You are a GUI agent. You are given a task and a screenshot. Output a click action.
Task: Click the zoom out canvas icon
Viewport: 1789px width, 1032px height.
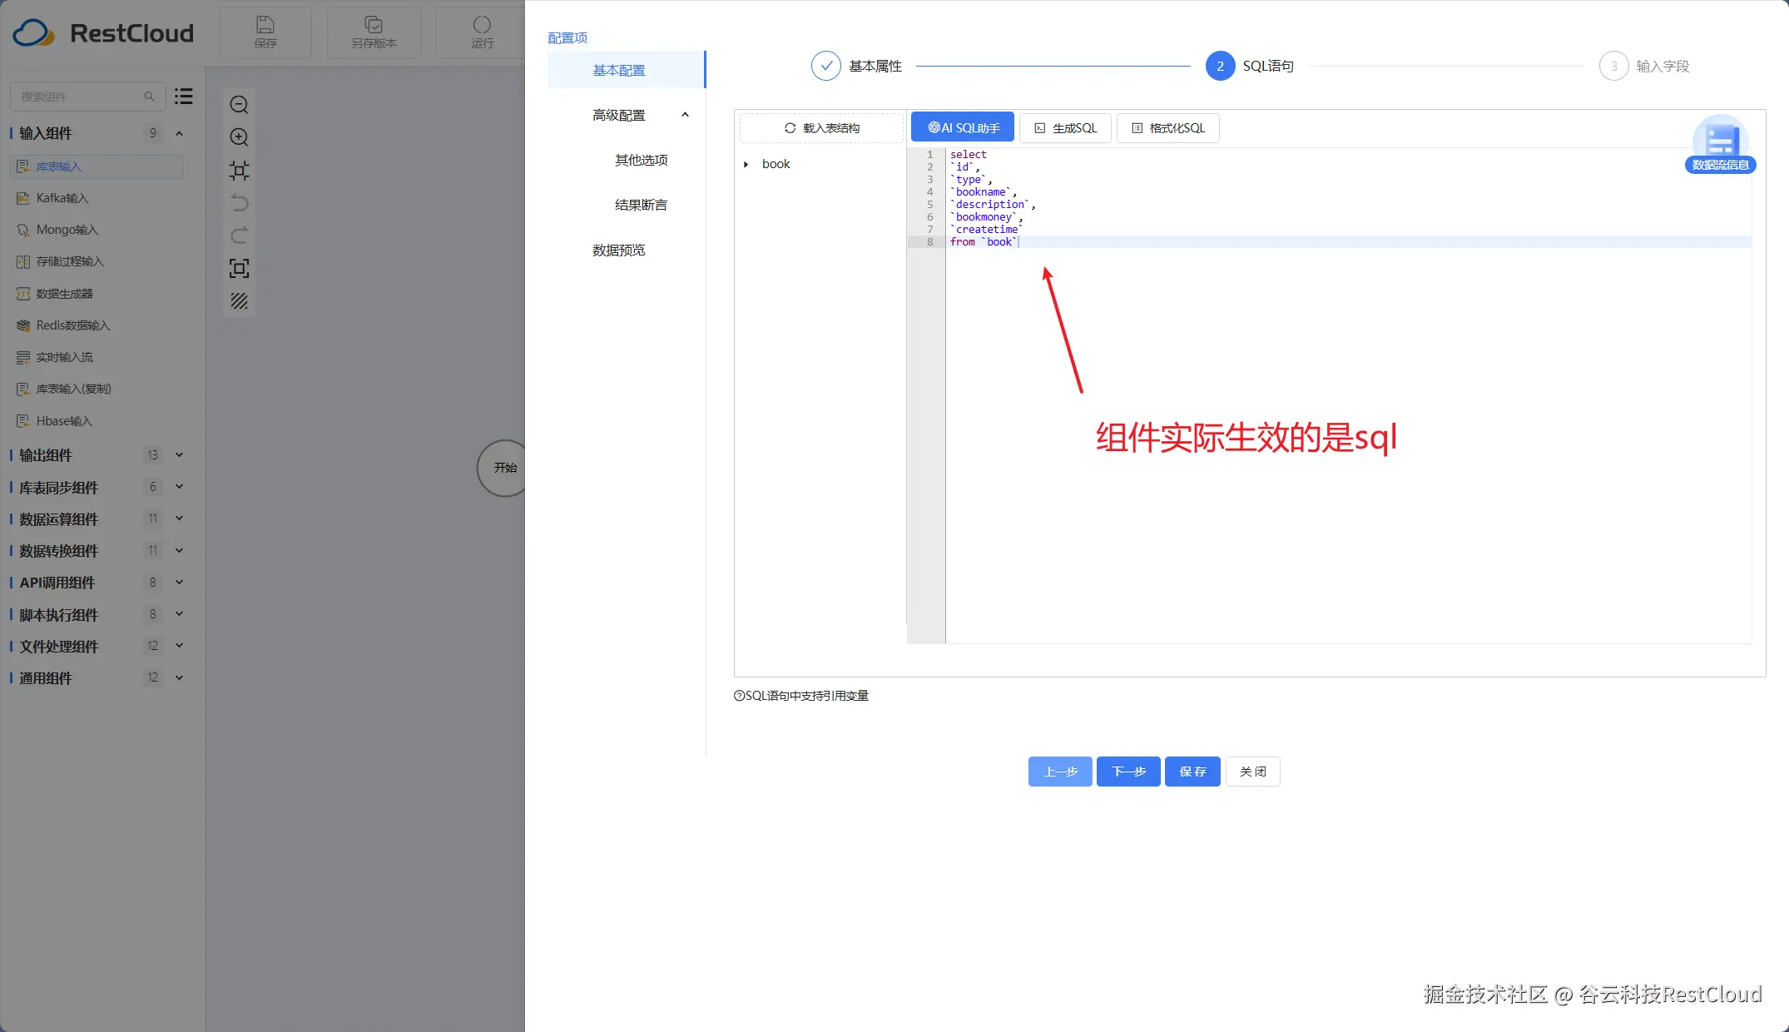pos(239,105)
